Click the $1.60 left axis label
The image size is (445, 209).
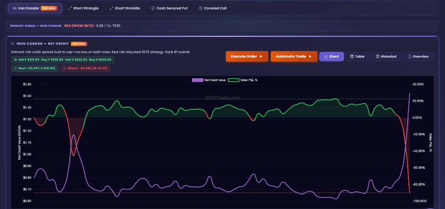[x=27, y=85]
